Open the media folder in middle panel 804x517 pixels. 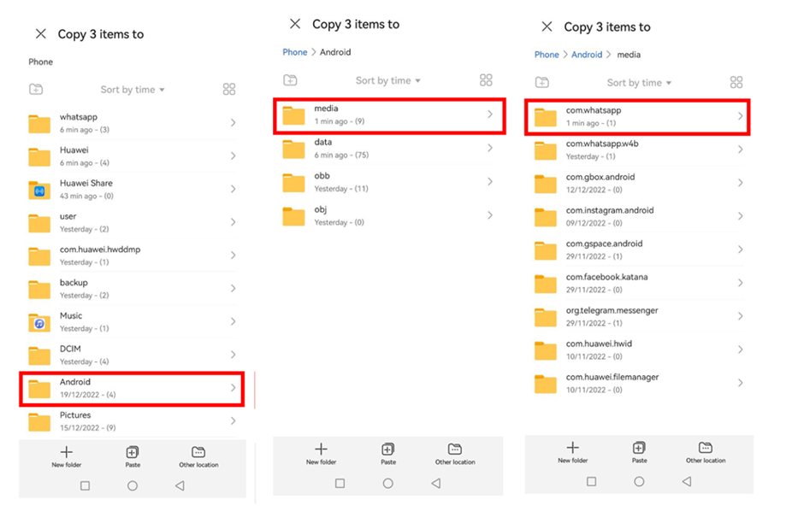point(390,115)
